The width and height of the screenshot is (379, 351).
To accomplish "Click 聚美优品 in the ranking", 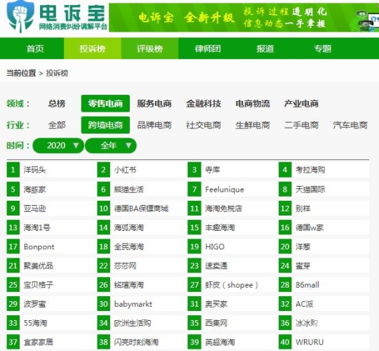I will pyautogui.click(x=38, y=266).
